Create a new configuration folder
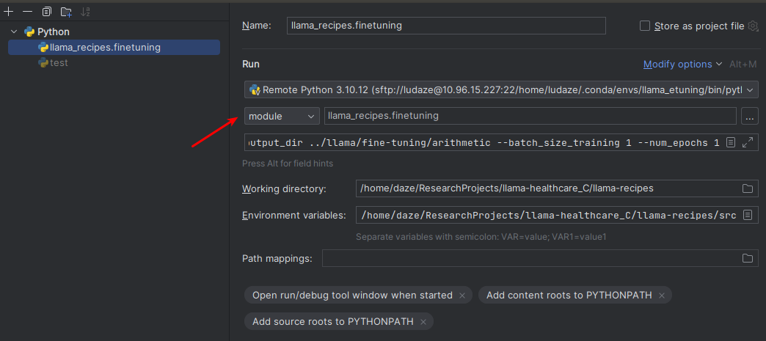This screenshot has width=766, height=341. click(x=66, y=12)
